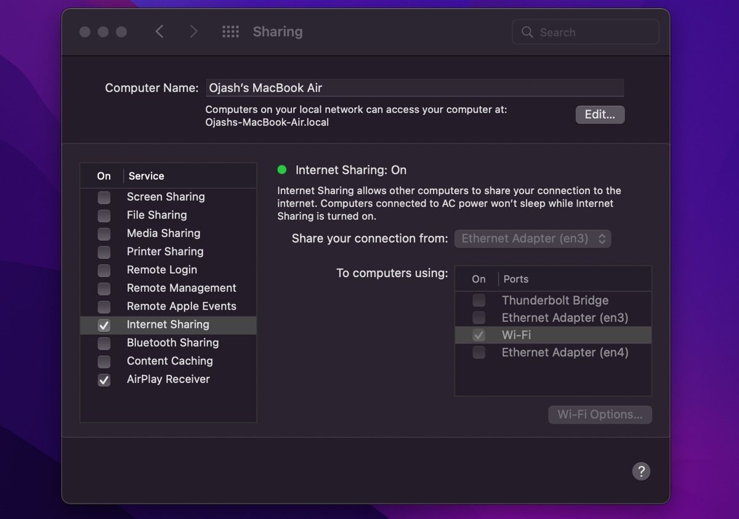Click the Computer Name text field
The width and height of the screenshot is (739, 519).
414,87
